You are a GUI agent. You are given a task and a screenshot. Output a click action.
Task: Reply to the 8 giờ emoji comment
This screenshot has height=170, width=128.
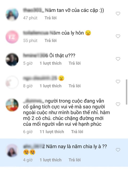75,86
